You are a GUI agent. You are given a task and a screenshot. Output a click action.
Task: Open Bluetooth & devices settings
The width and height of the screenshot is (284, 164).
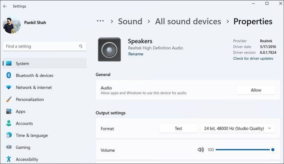[34, 75]
